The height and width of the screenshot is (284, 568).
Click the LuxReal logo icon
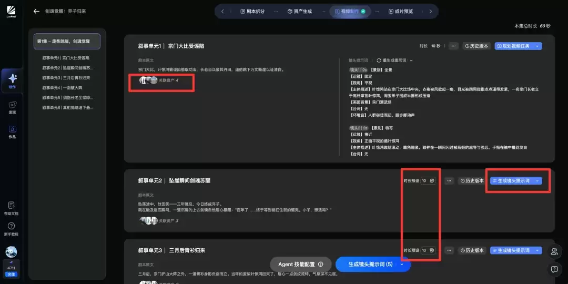point(11,11)
